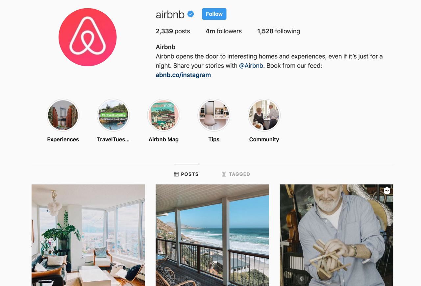Open the Community story highlight
421x286 pixels.
264,115
